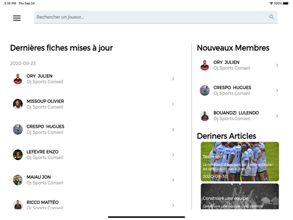This screenshot has height=220, width=293.
Task: Expand MISSOUP OLIVIER row chevron
Action: (x=173, y=104)
